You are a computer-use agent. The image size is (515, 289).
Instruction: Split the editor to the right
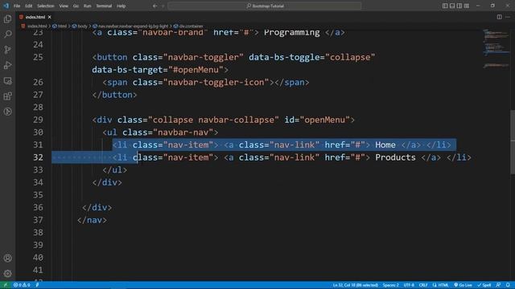[499, 17]
